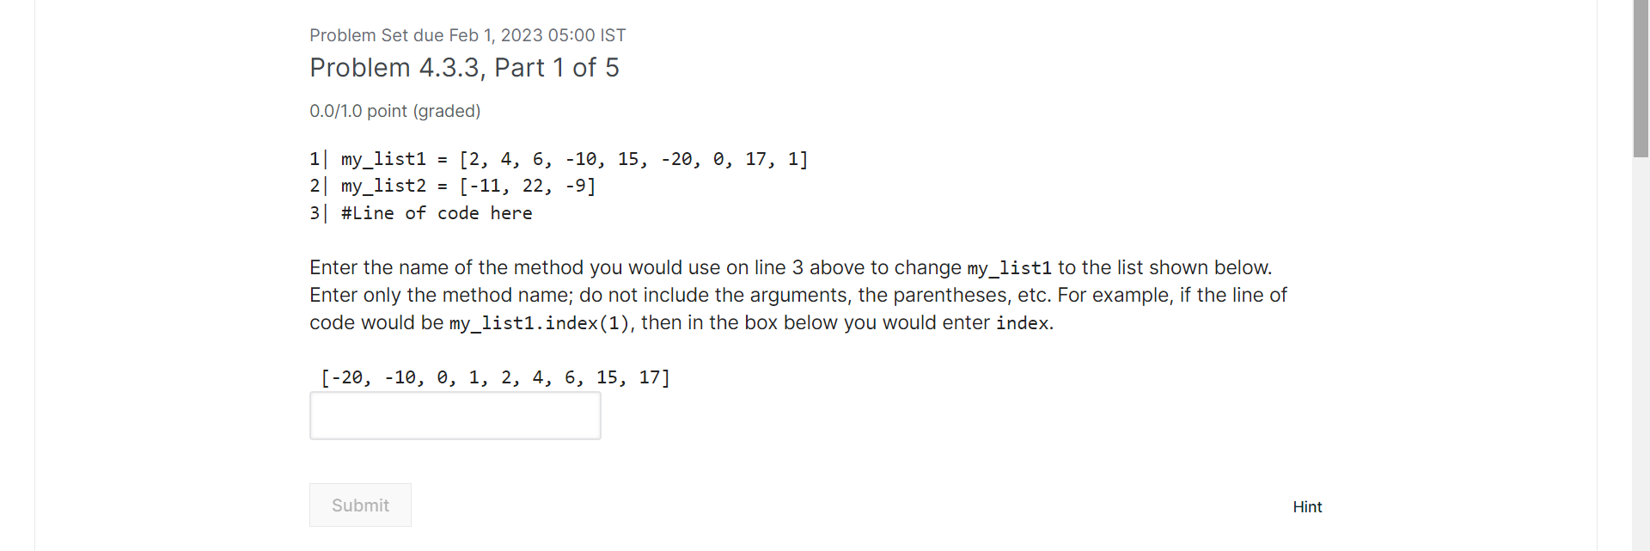
Task: Select the my_list1 code reference
Action: tap(1008, 268)
